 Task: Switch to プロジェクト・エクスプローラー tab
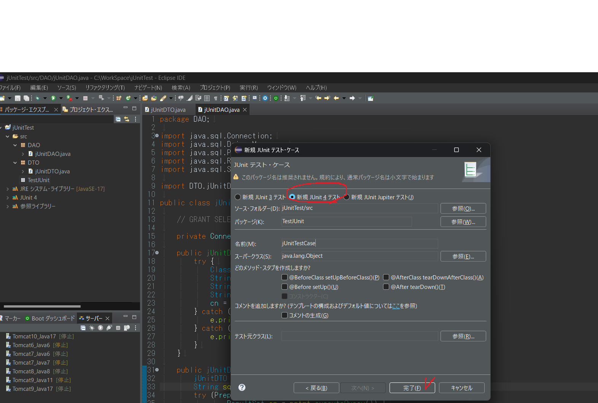[x=88, y=110]
